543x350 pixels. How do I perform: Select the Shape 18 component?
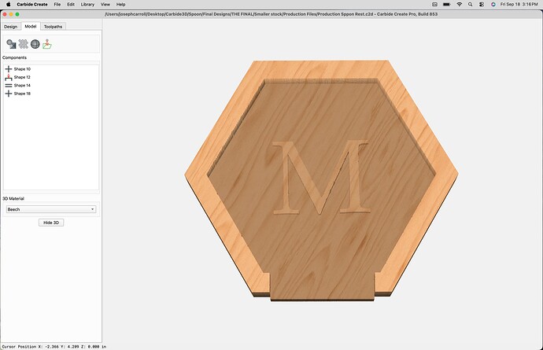point(22,94)
